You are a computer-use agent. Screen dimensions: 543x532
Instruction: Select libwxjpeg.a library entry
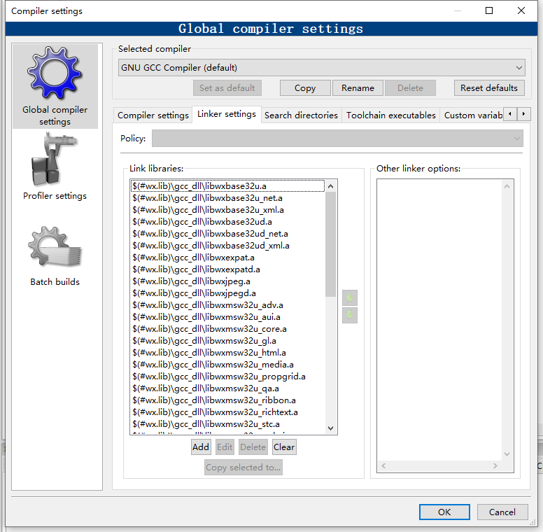(227, 281)
